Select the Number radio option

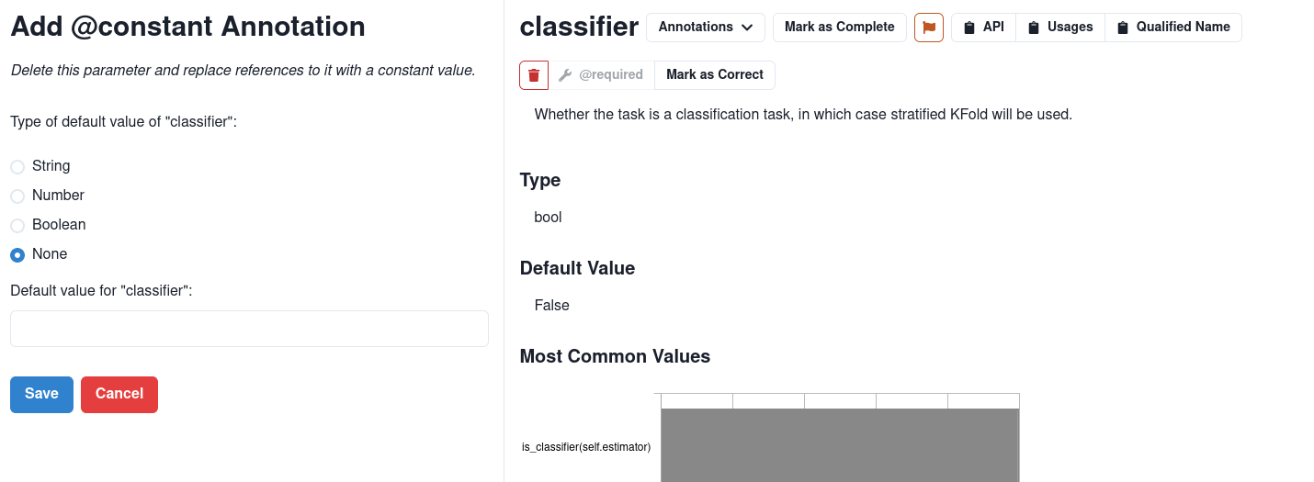(x=17, y=196)
